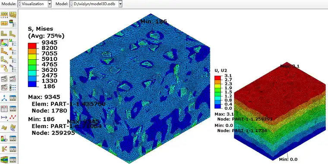The image size is (328, 164).
Task: Click the red swatch in U2 legend
Action: [218, 78]
